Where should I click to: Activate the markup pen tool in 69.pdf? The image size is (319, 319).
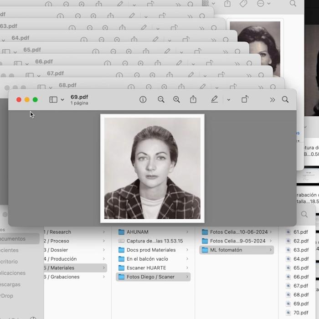[x=214, y=99]
